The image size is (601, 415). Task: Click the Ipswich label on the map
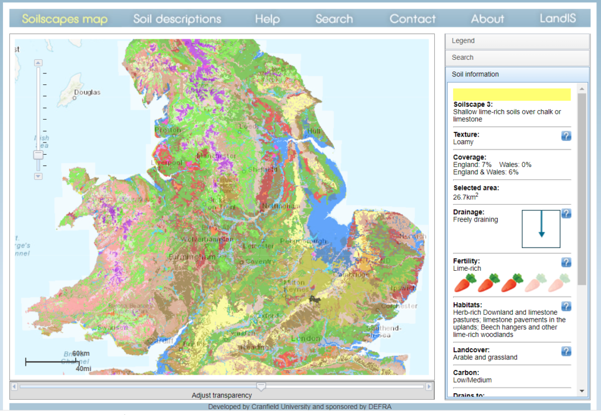click(x=403, y=288)
